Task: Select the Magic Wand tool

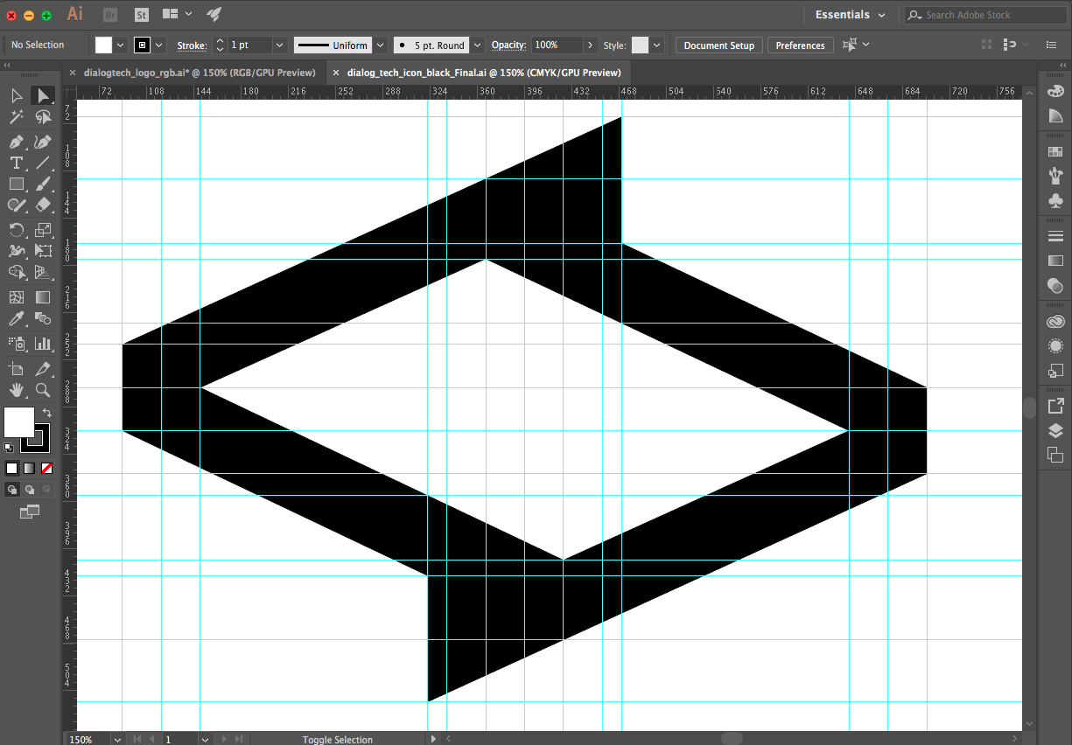Action: point(16,117)
